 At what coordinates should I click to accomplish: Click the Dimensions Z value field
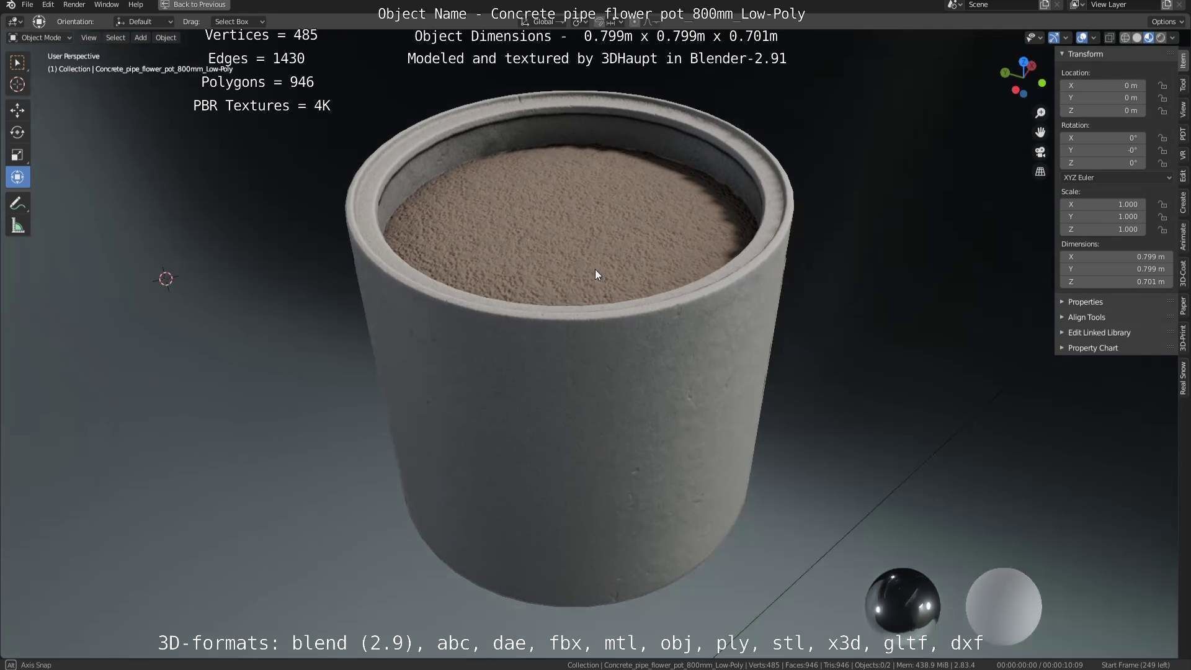(x=1117, y=282)
